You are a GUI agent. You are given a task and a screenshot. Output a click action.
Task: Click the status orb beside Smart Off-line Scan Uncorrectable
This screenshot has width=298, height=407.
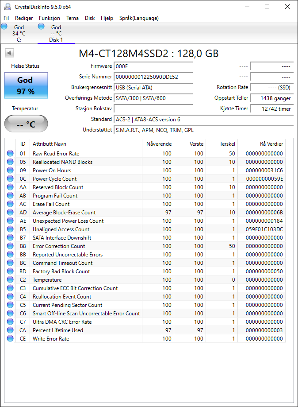[x=10, y=313]
